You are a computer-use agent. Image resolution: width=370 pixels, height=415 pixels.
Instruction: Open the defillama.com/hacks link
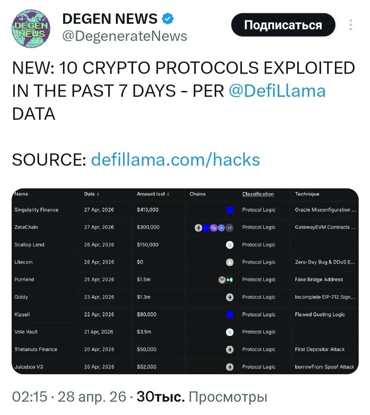(175, 159)
